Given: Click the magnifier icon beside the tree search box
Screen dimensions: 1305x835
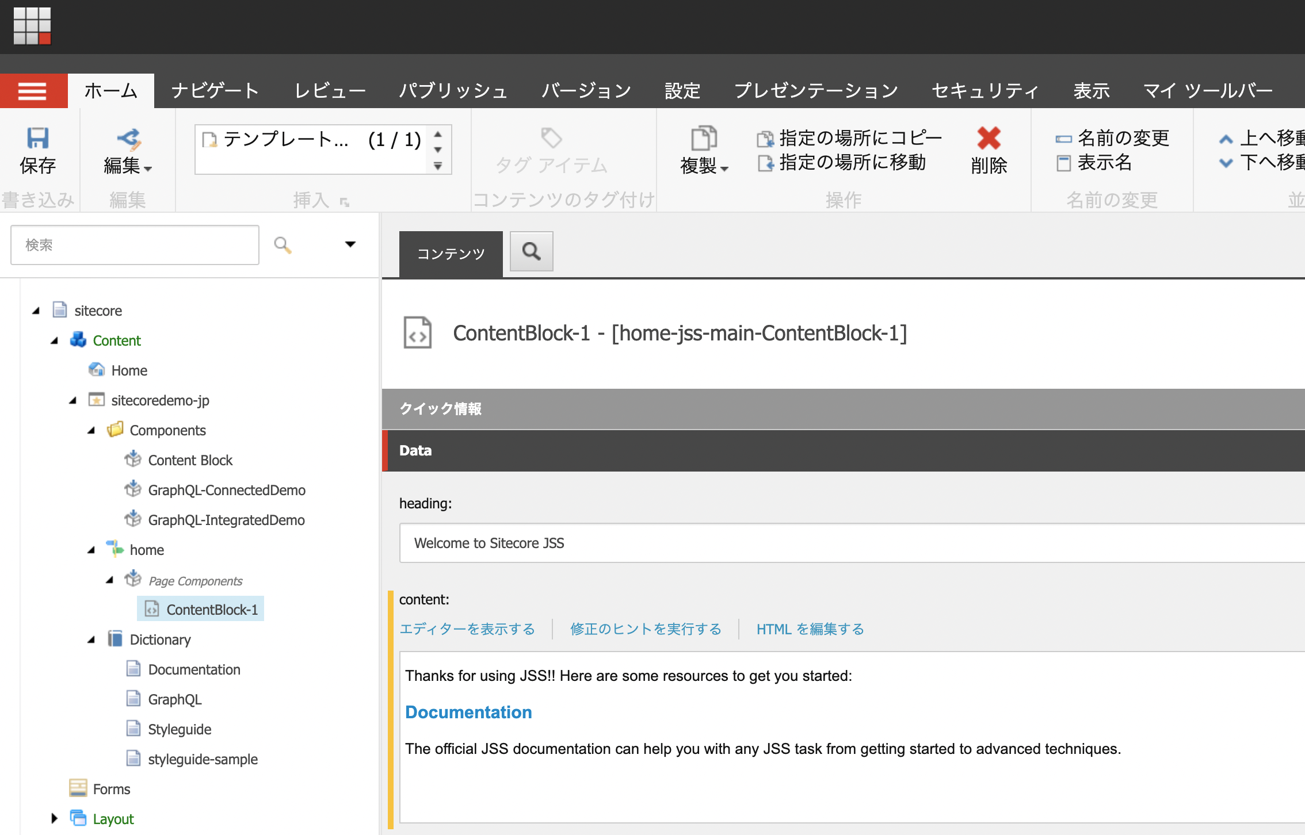Looking at the screenshot, I should click(x=283, y=245).
